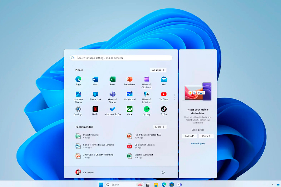This screenshot has height=187, width=281.
Task: Open Settings from pinned apps
Action: click(x=78, y=111)
